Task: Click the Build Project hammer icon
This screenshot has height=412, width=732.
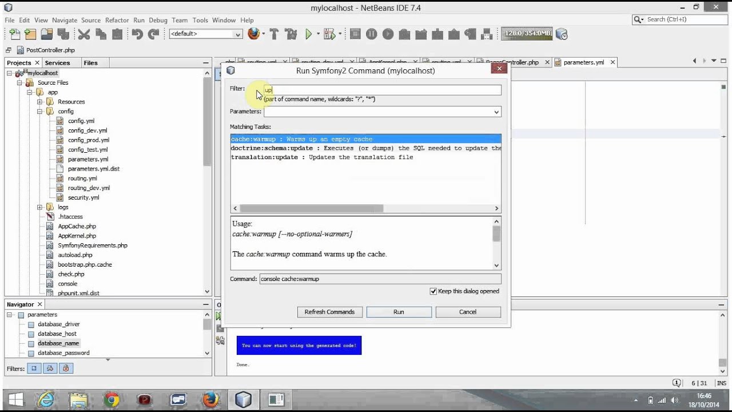Action: coord(274,34)
